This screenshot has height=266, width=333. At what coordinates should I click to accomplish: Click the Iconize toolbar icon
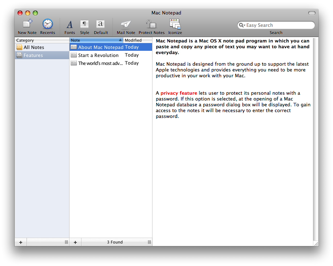[x=175, y=24]
